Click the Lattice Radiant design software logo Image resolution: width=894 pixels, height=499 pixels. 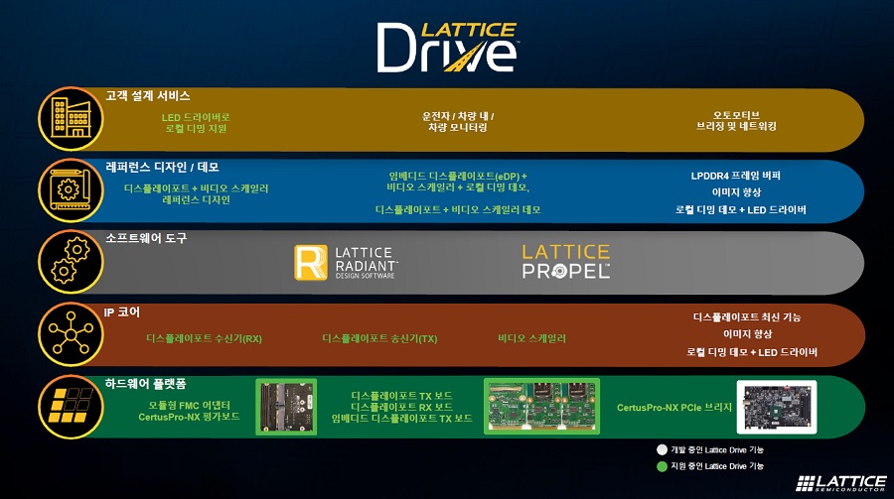tap(346, 263)
